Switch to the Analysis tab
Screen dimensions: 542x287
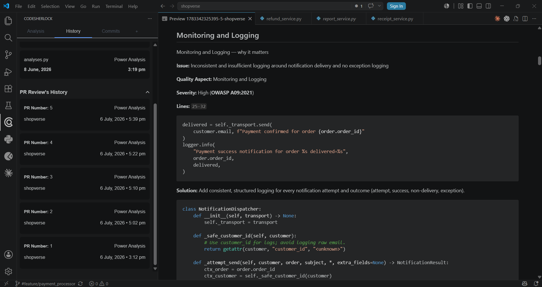pyautogui.click(x=36, y=31)
